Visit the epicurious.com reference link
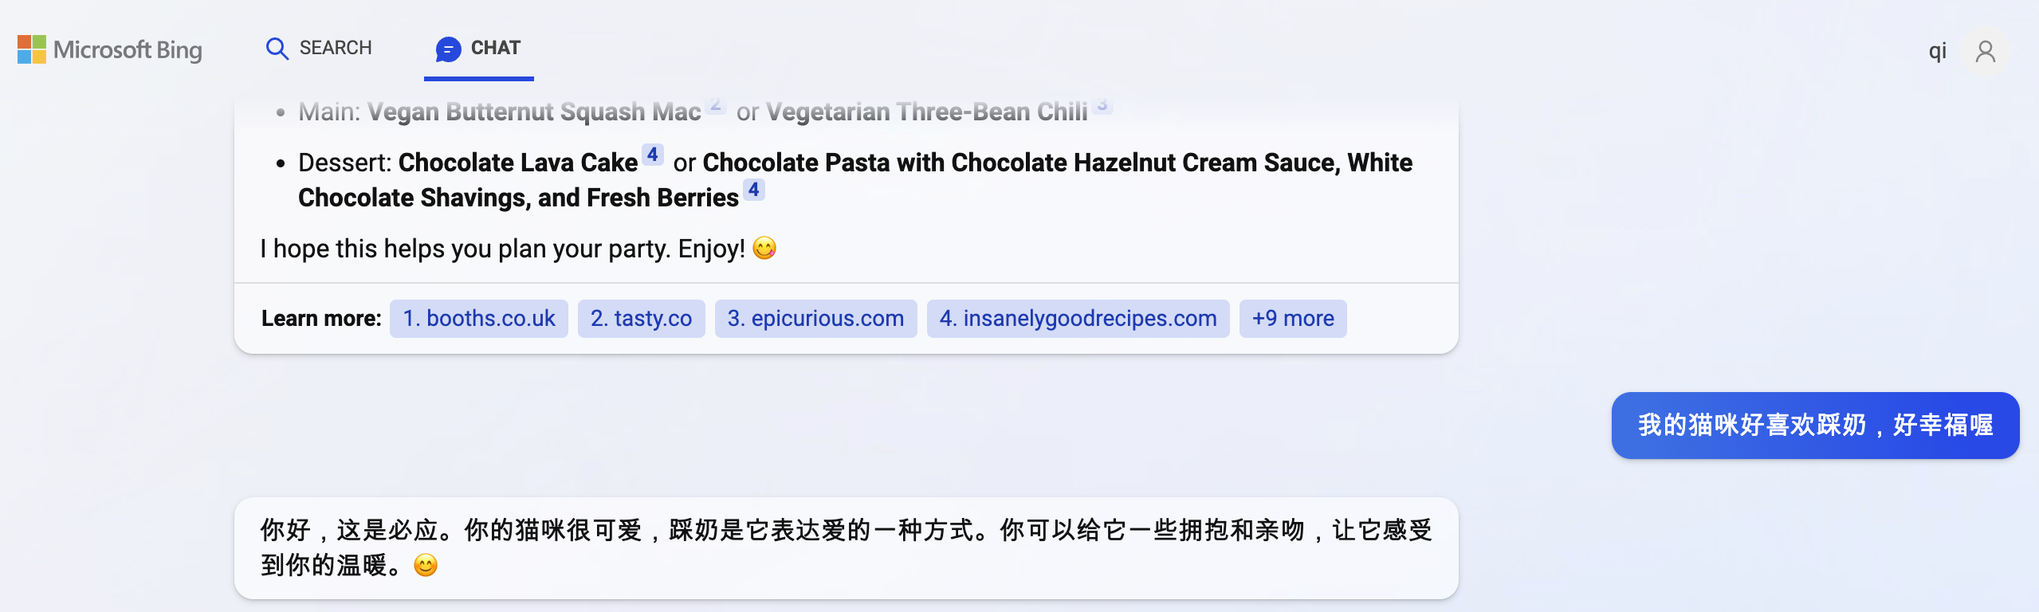Image resolution: width=2039 pixels, height=612 pixels. tap(815, 319)
